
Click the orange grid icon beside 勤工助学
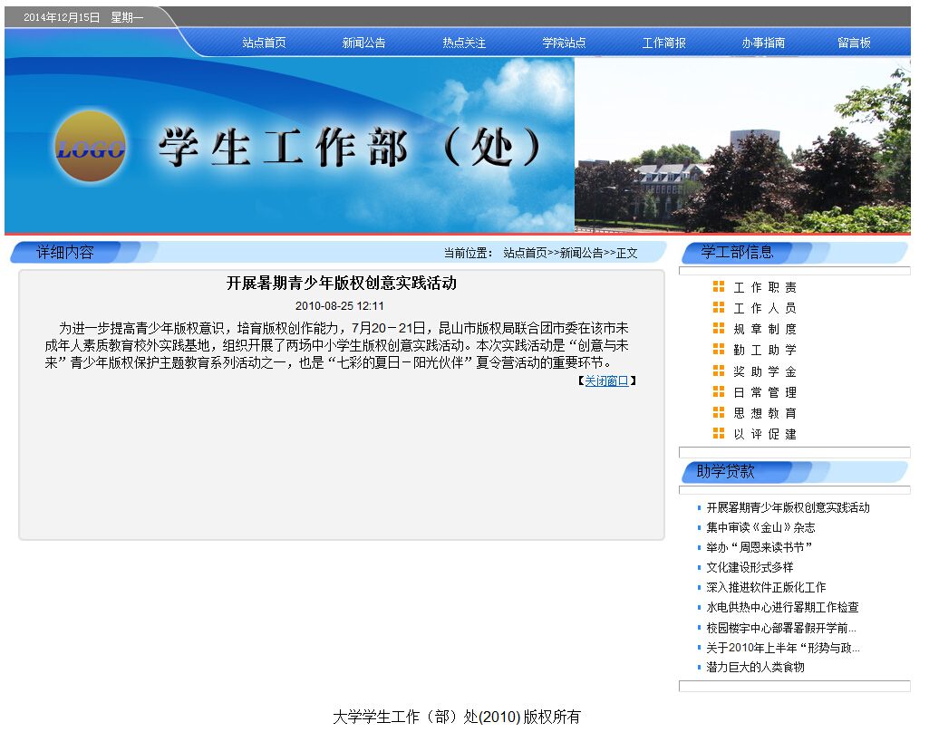click(719, 350)
